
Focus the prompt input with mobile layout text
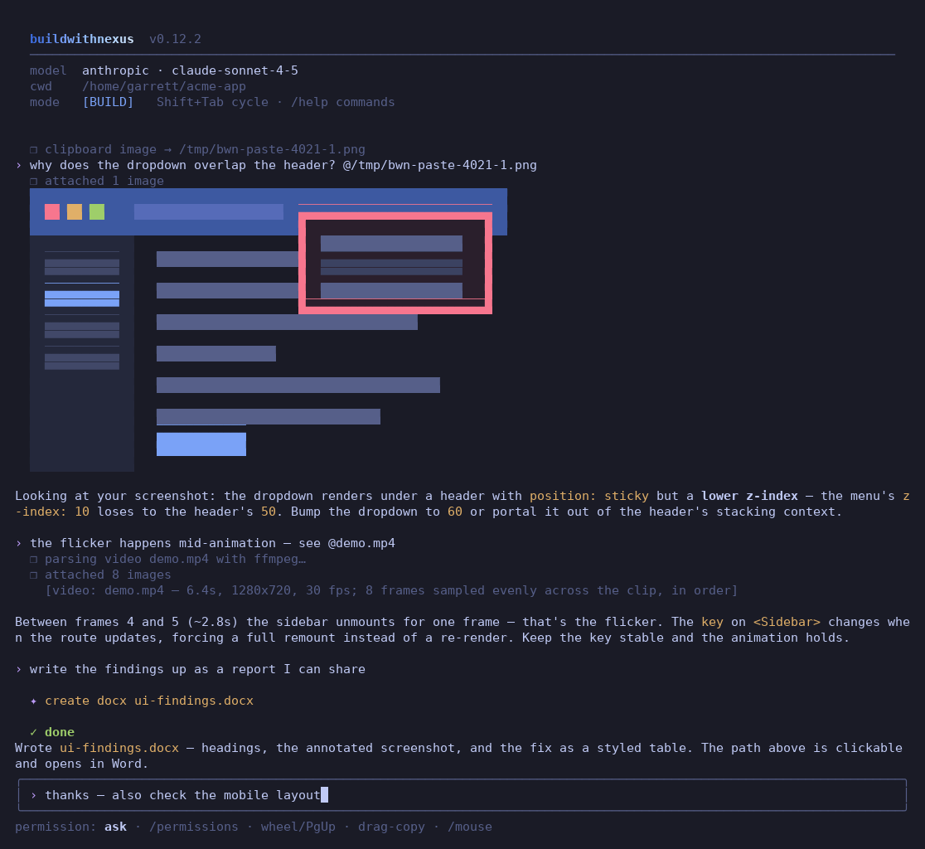point(462,795)
